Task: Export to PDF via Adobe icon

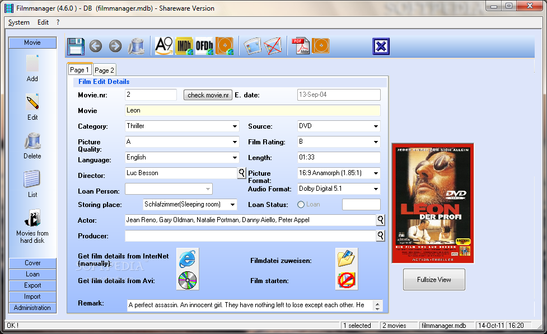Action: pyautogui.click(x=300, y=46)
